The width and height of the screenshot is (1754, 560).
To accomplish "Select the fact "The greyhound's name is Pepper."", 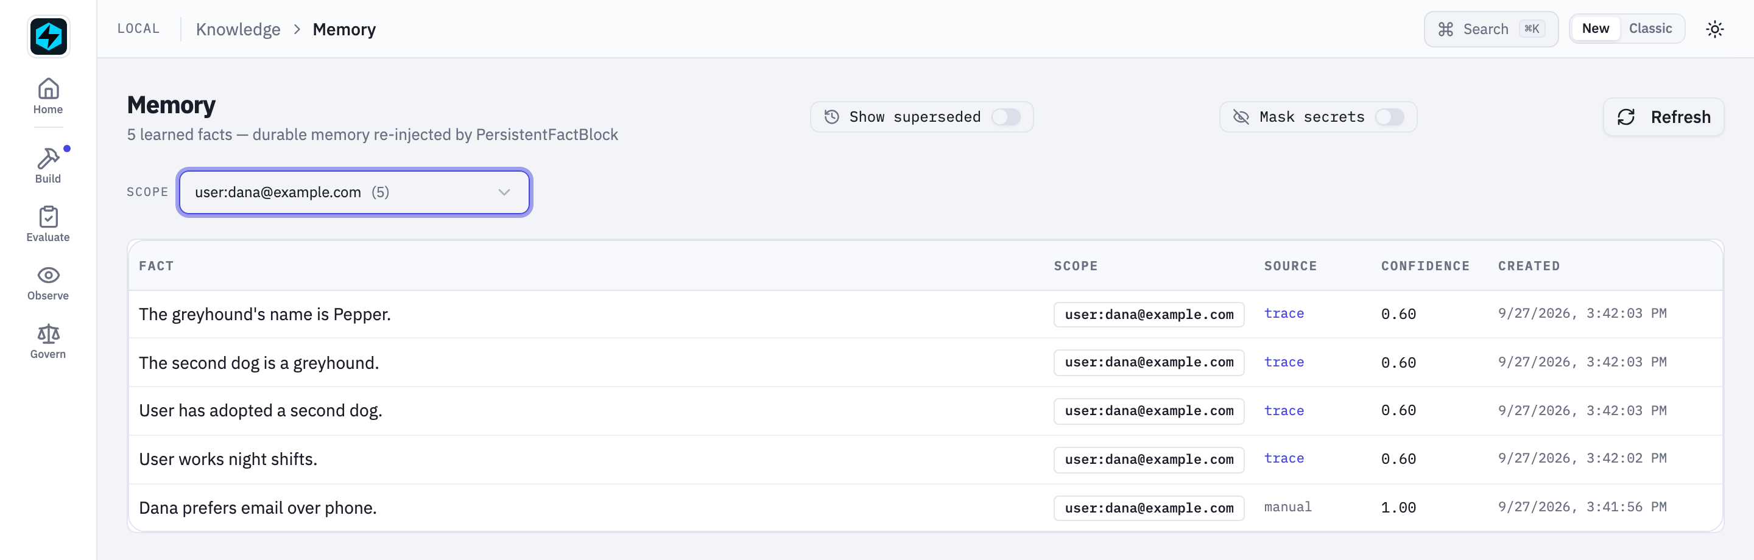I will (265, 314).
